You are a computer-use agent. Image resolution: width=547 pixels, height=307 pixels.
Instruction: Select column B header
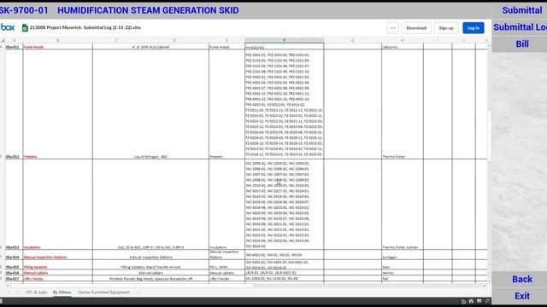pos(57,40)
